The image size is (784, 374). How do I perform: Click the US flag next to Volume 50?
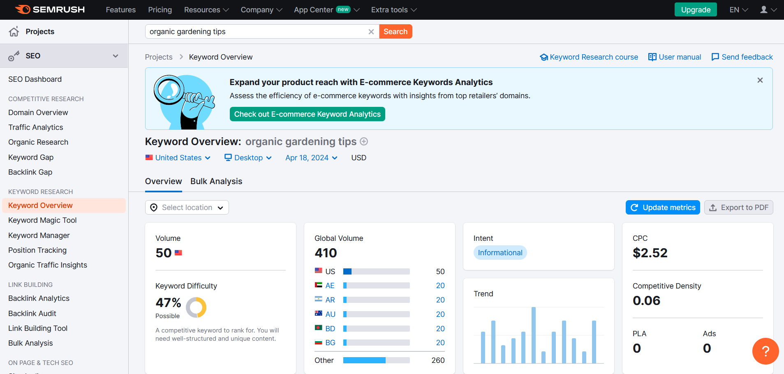178,253
